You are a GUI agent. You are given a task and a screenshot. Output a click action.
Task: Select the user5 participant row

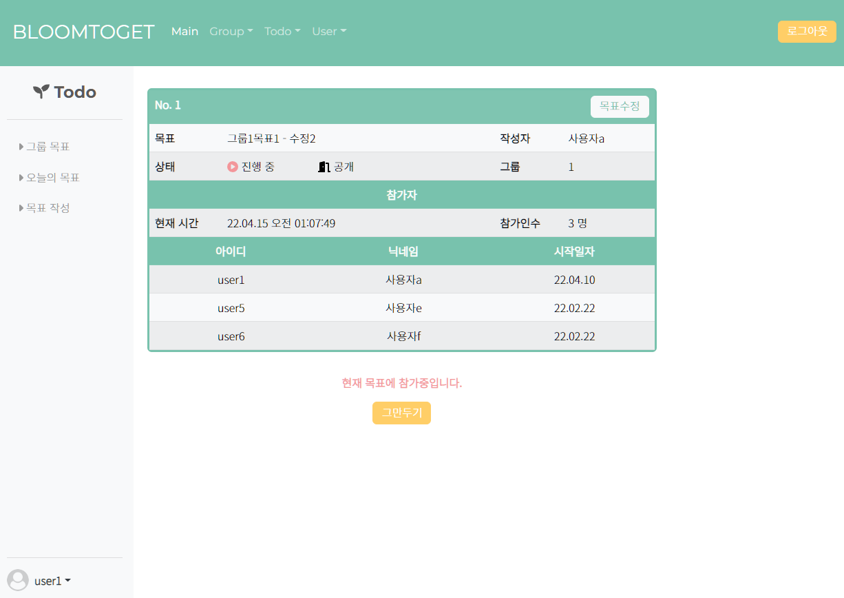[x=402, y=308]
